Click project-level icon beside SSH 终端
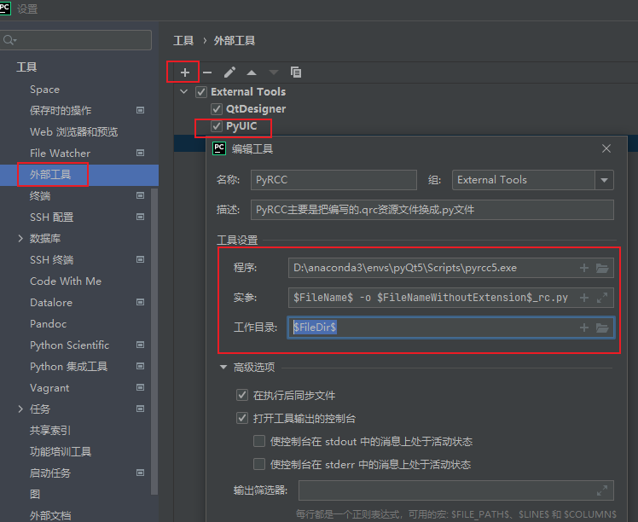The height and width of the screenshot is (522, 638). [141, 259]
